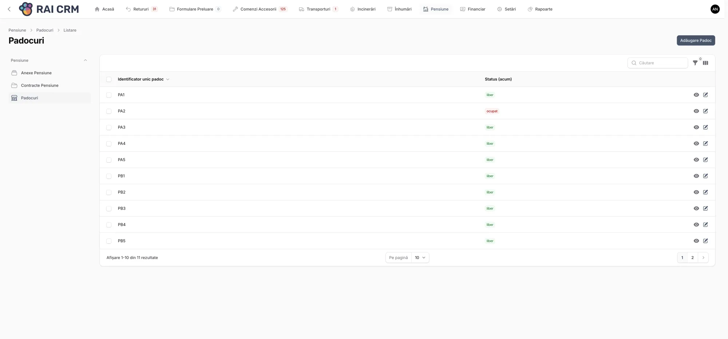This screenshot has height=339, width=728.
Task: Tick the PB1 row checkbox
Action: click(x=109, y=176)
